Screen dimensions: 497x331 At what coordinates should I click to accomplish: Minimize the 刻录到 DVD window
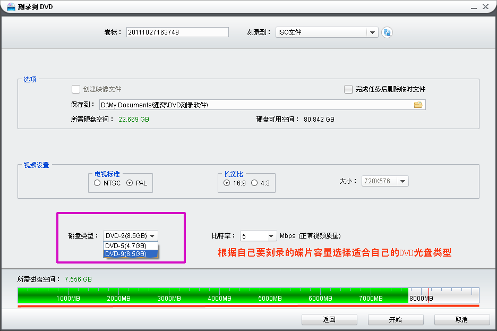474,7
